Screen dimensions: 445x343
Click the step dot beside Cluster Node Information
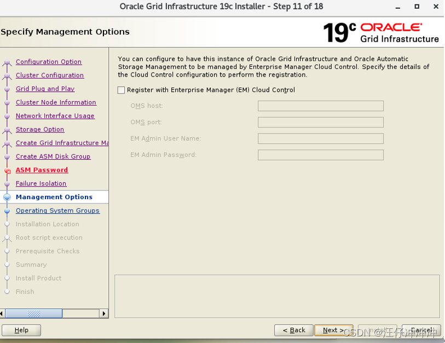[7, 103]
